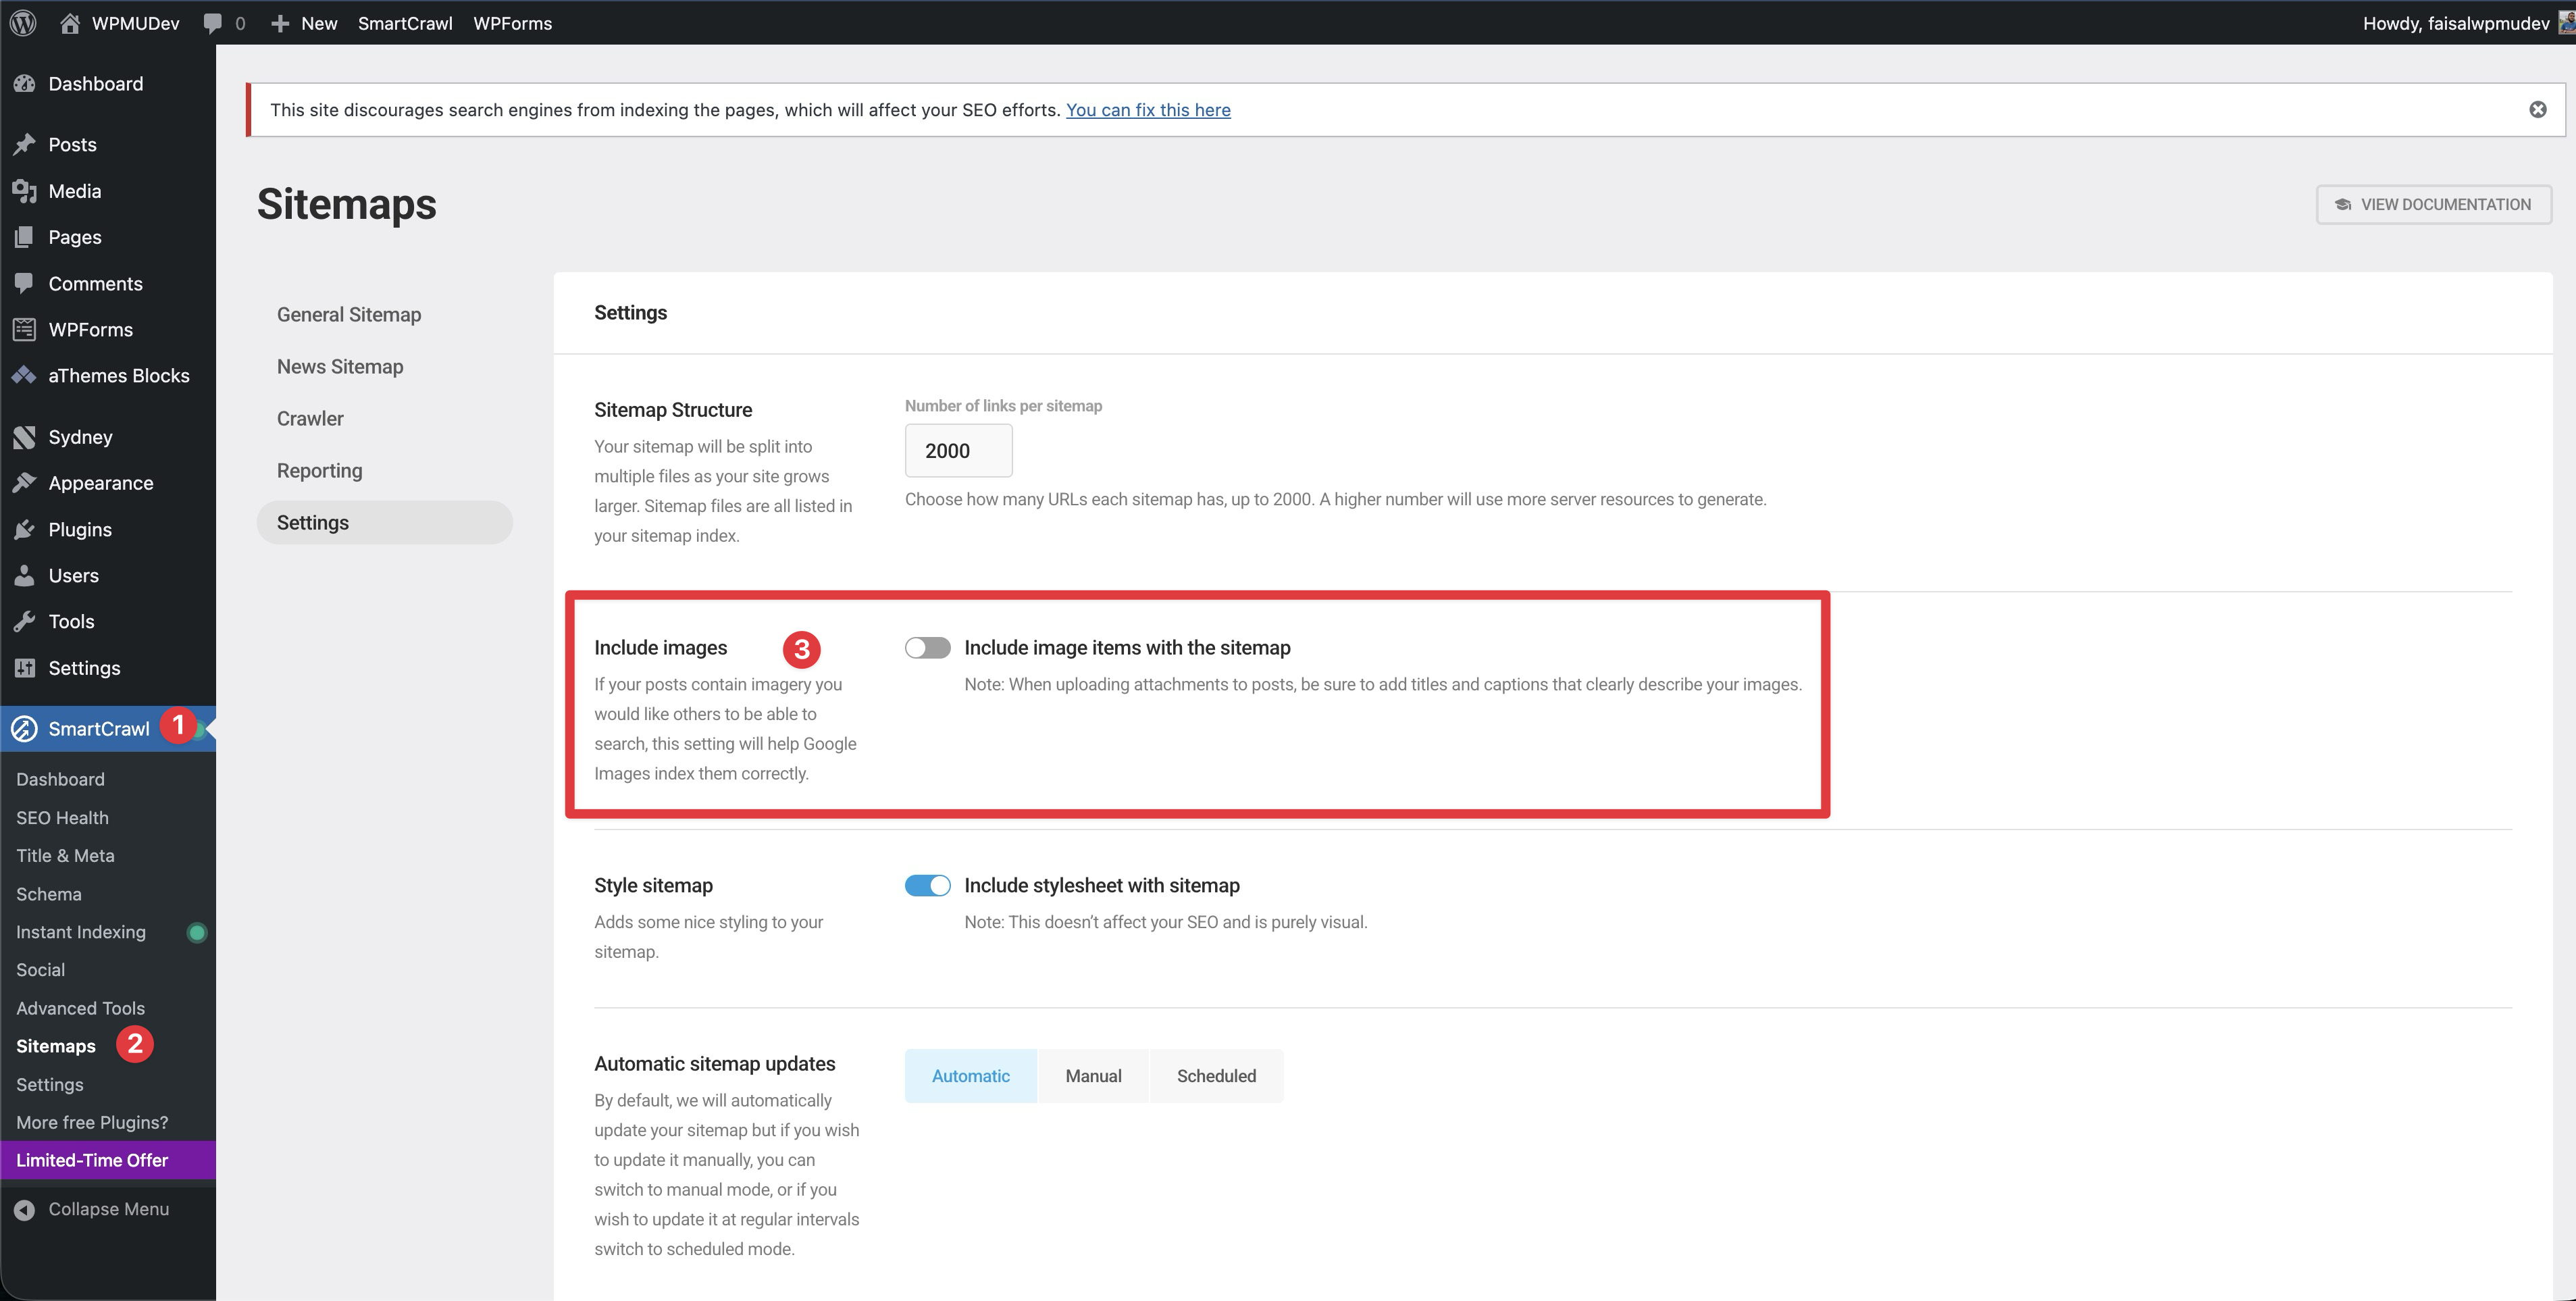Select Scheduled sitemap update mode
The height and width of the screenshot is (1301, 2576).
click(1215, 1076)
